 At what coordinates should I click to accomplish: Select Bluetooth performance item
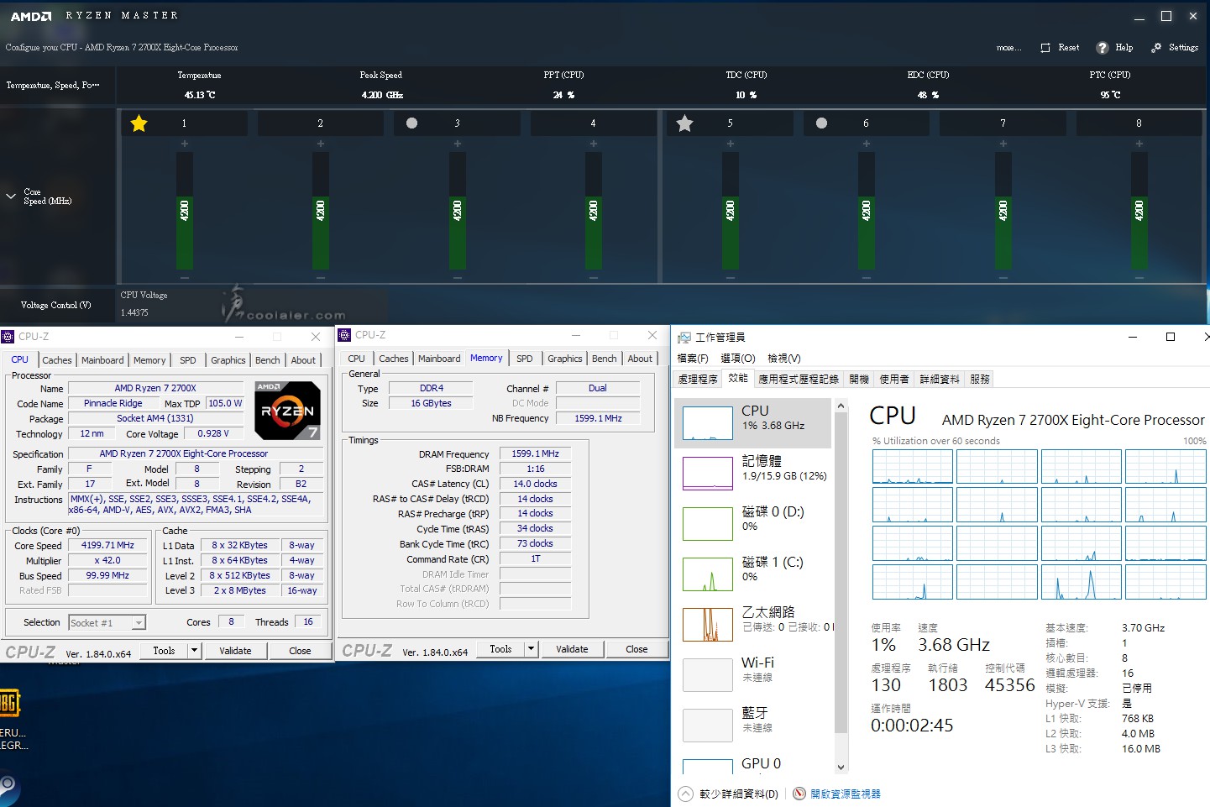[754, 725]
